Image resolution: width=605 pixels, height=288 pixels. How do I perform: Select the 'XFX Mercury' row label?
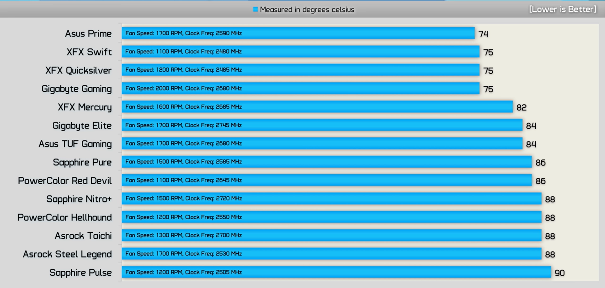click(85, 107)
